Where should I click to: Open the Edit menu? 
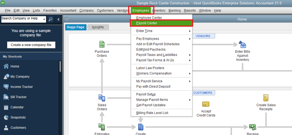[x=17, y=10]
